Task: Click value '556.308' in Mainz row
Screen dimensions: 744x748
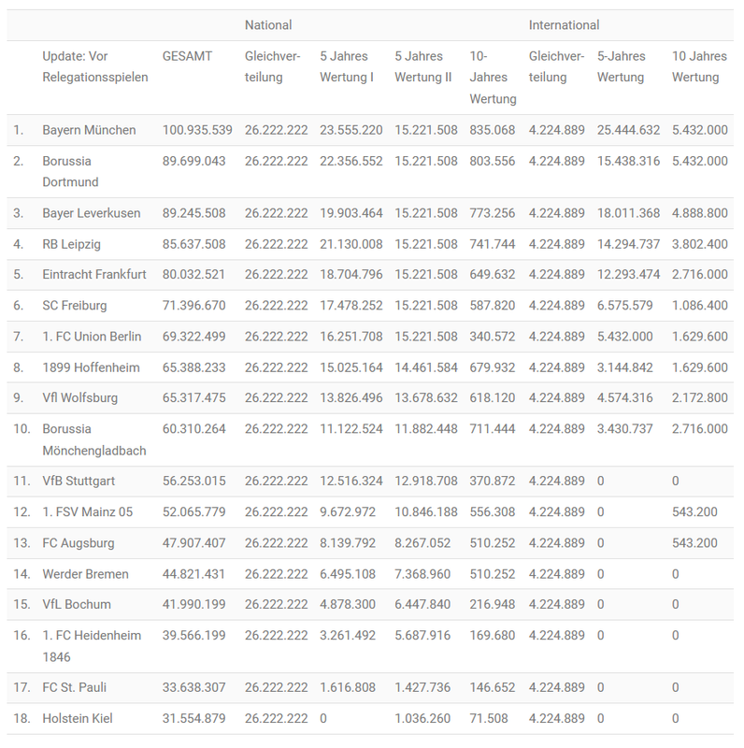Action: coord(493,511)
